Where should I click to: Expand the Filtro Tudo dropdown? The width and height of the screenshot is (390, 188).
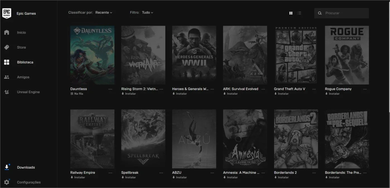pyautogui.click(x=147, y=13)
